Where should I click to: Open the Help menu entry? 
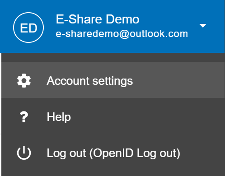113,117
